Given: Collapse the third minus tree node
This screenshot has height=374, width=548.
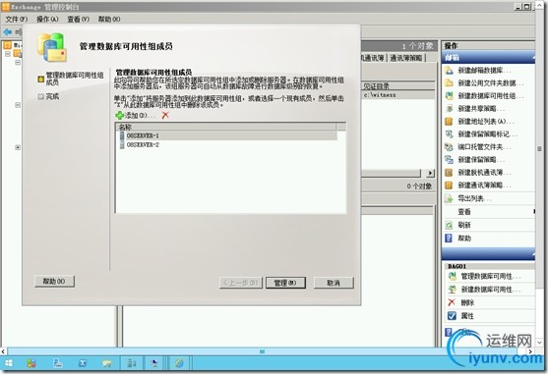Looking at the screenshot, I should [18, 105].
